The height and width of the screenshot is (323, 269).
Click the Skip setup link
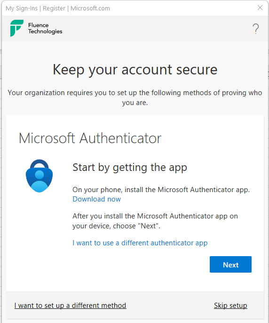click(230, 306)
